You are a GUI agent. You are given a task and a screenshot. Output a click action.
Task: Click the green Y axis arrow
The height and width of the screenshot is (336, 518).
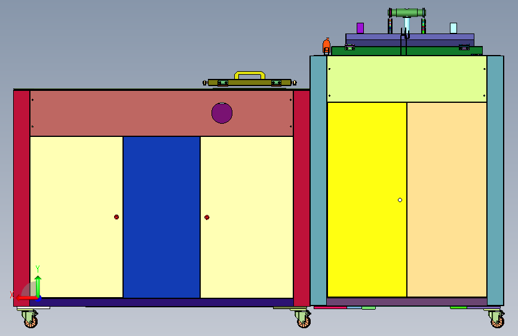tap(38, 286)
